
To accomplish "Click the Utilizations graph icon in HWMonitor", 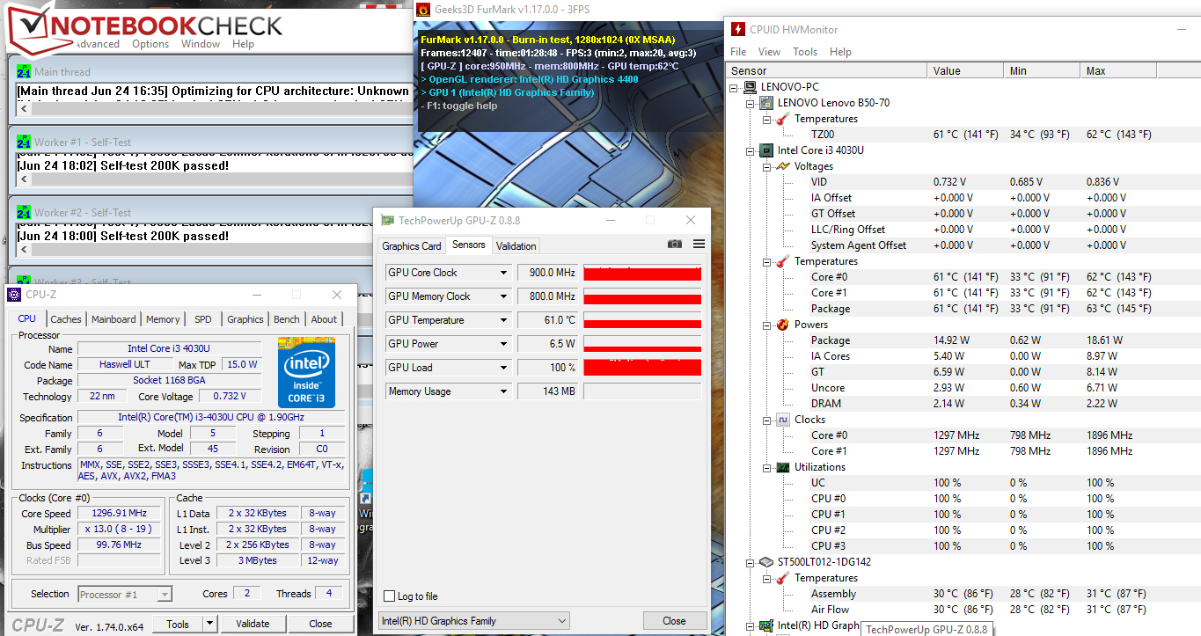I will [x=782, y=467].
